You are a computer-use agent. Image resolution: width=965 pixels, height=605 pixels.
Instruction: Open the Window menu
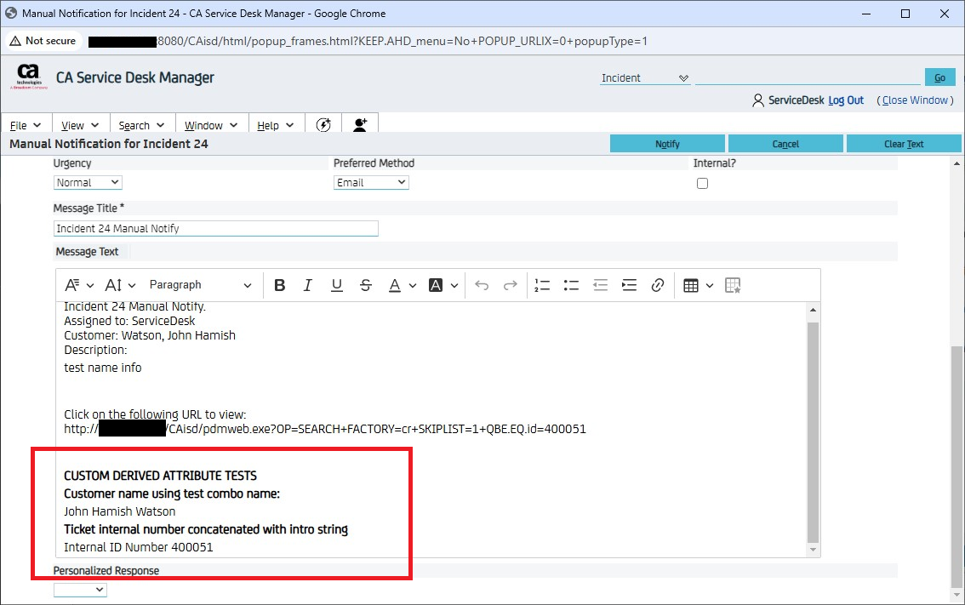[212, 126]
